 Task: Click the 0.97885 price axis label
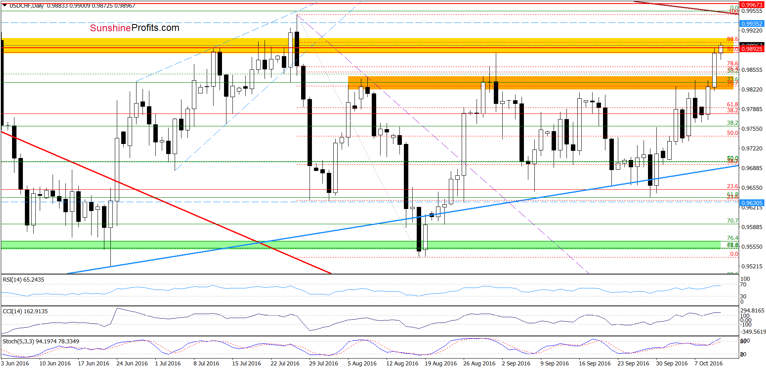point(752,109)
